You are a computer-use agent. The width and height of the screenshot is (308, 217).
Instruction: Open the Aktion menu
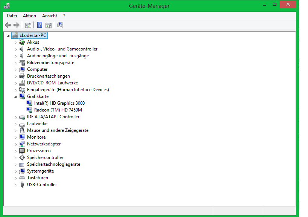click(29, 16)
